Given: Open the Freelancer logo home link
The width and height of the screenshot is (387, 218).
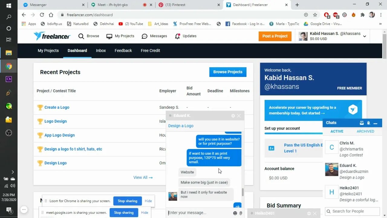Looking at the screenshot, I should (x=52, y=36).
